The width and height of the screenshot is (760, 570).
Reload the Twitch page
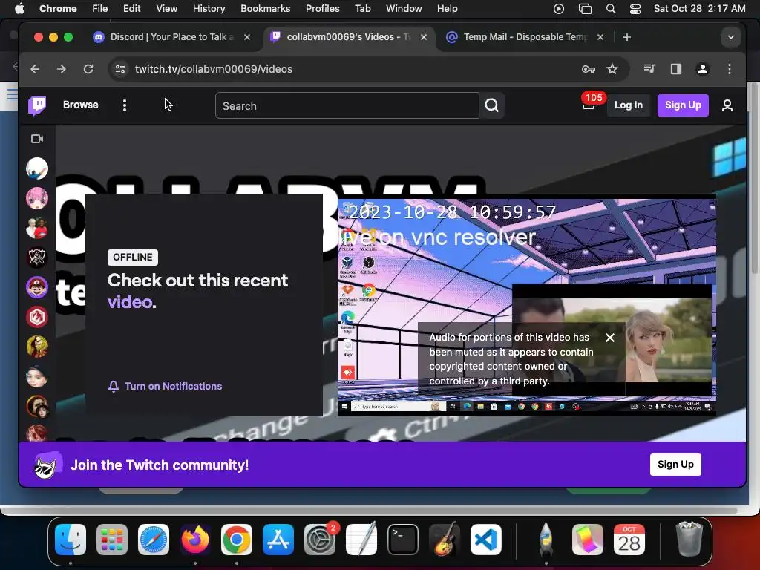88,69
